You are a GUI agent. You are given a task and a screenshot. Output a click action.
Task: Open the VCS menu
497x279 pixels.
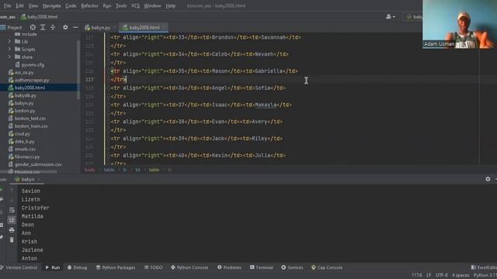pos(135,5)
